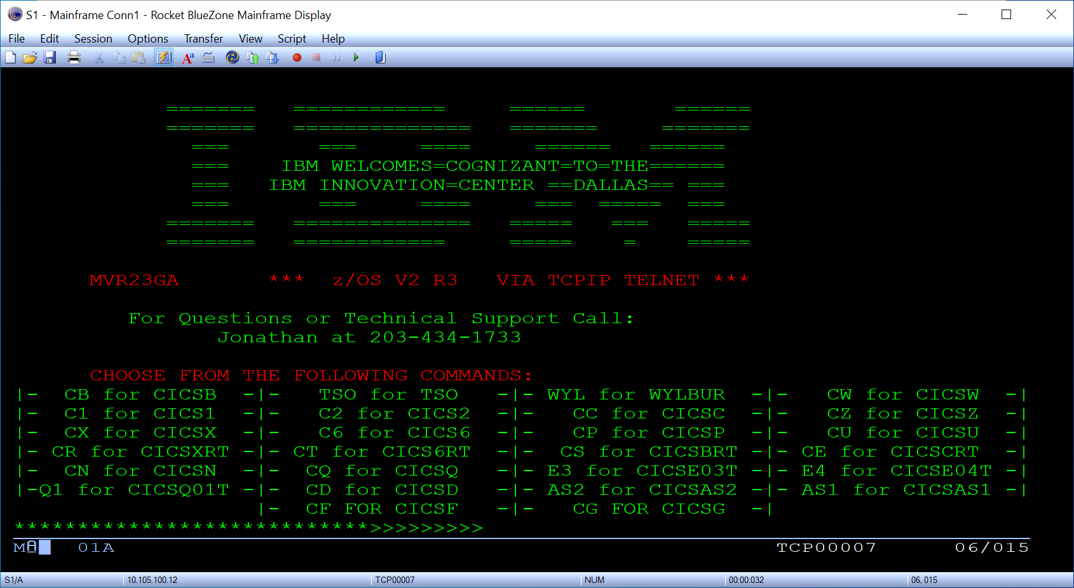Open the Session menu
Image resolution: width=1074 pixels, height=588 pixels.
93,39
